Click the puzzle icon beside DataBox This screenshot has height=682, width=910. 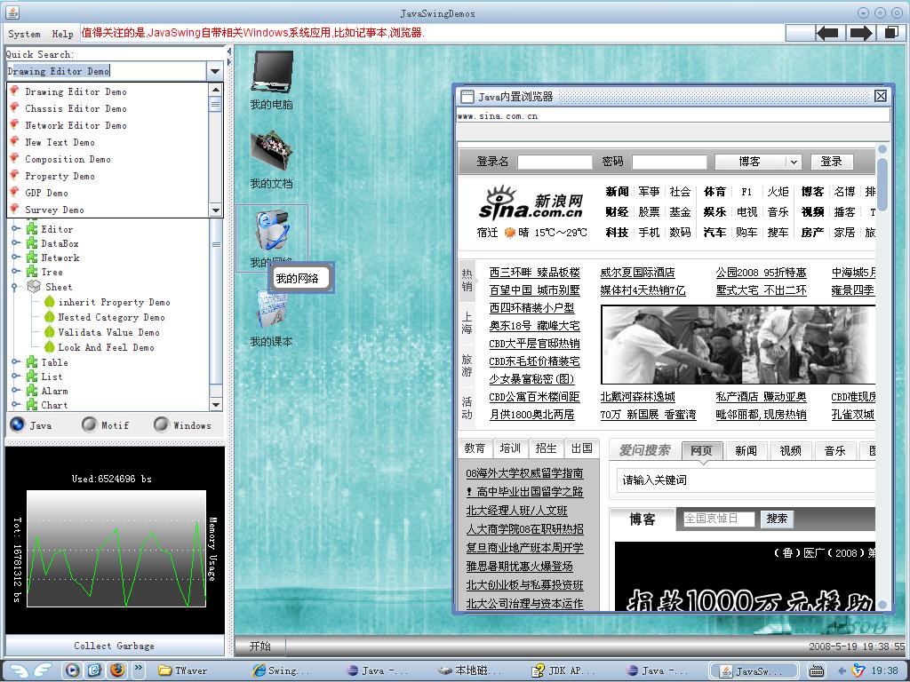[x=32, y=243]
